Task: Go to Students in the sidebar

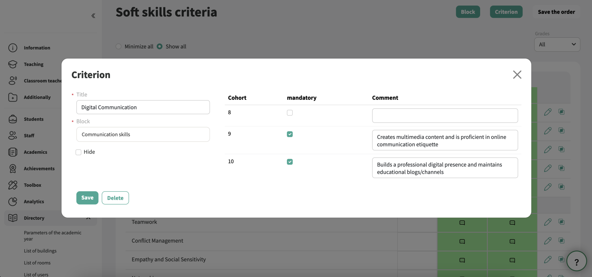Action: click(x=34, y=119)
